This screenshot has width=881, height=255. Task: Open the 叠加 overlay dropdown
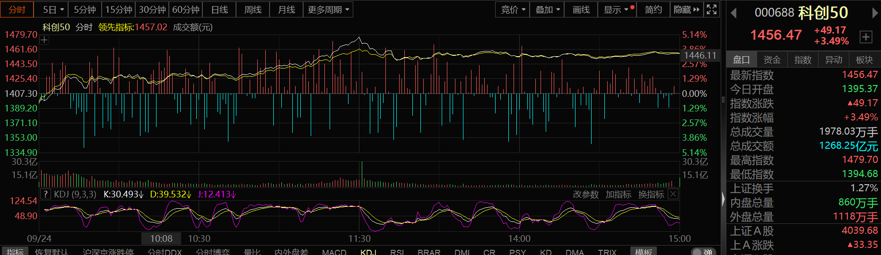point(547,9)
